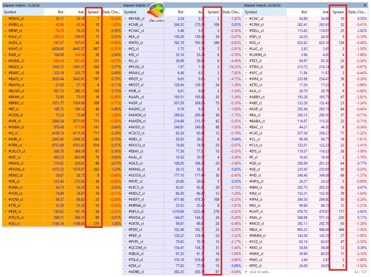Image resolution: width=371 pixels, height=277 pixels.
Task: Click the up-arrow icon beside #LRLCY_cl
Action: click(x=5, y=151)
